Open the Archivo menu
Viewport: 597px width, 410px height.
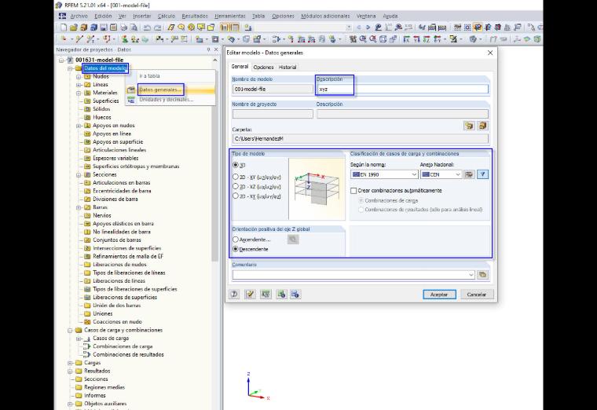point(79,16)
